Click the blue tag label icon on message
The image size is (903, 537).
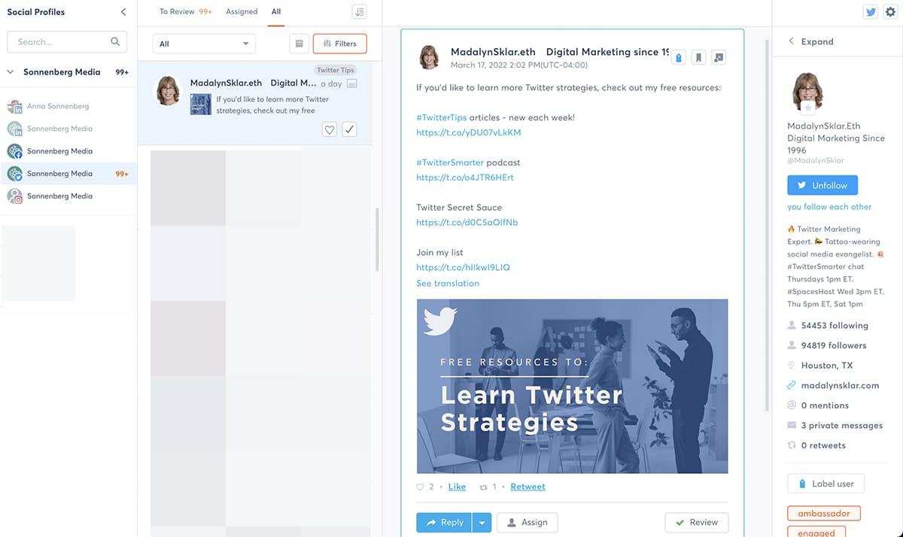(679, 57)
